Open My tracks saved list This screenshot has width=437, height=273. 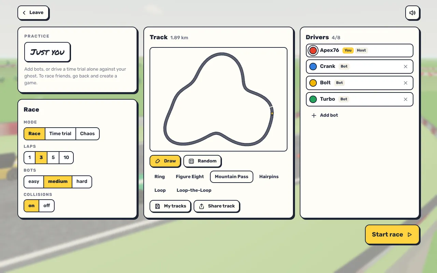(170, 206)
